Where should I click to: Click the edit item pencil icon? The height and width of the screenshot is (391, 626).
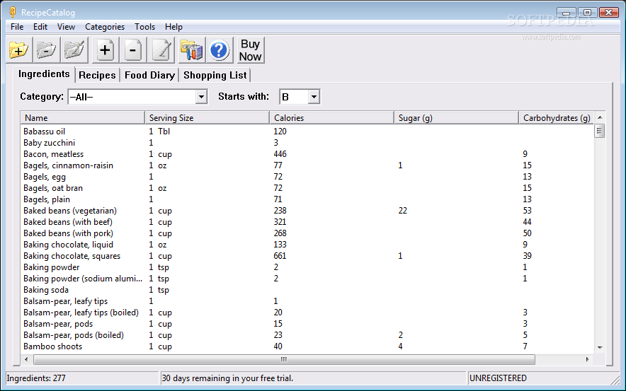click(x=161, y=50)
